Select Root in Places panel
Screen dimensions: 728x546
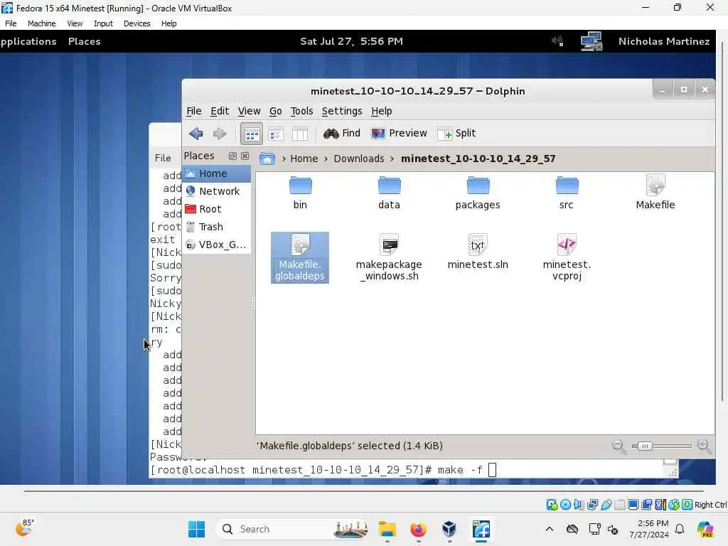[216, 209]
